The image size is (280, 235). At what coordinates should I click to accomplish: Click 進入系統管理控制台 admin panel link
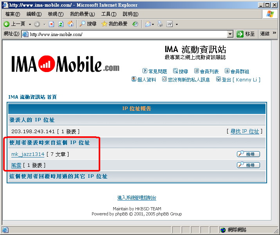137,198
